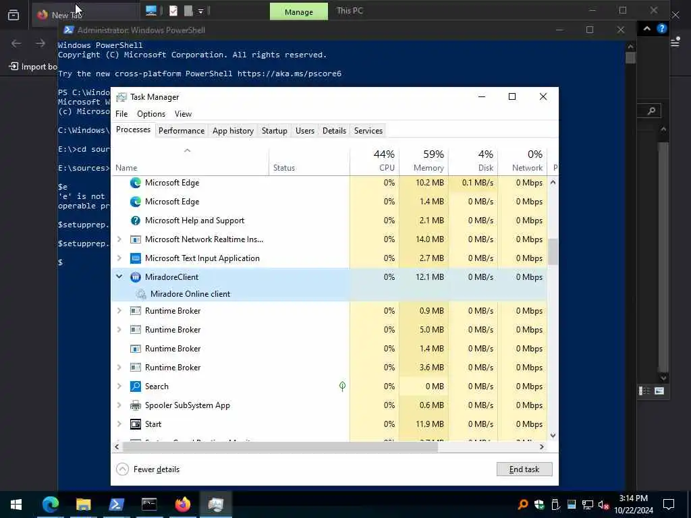Click File Explorer search magnifier icon
Screen dimensions: 691x518
(651, 111)
